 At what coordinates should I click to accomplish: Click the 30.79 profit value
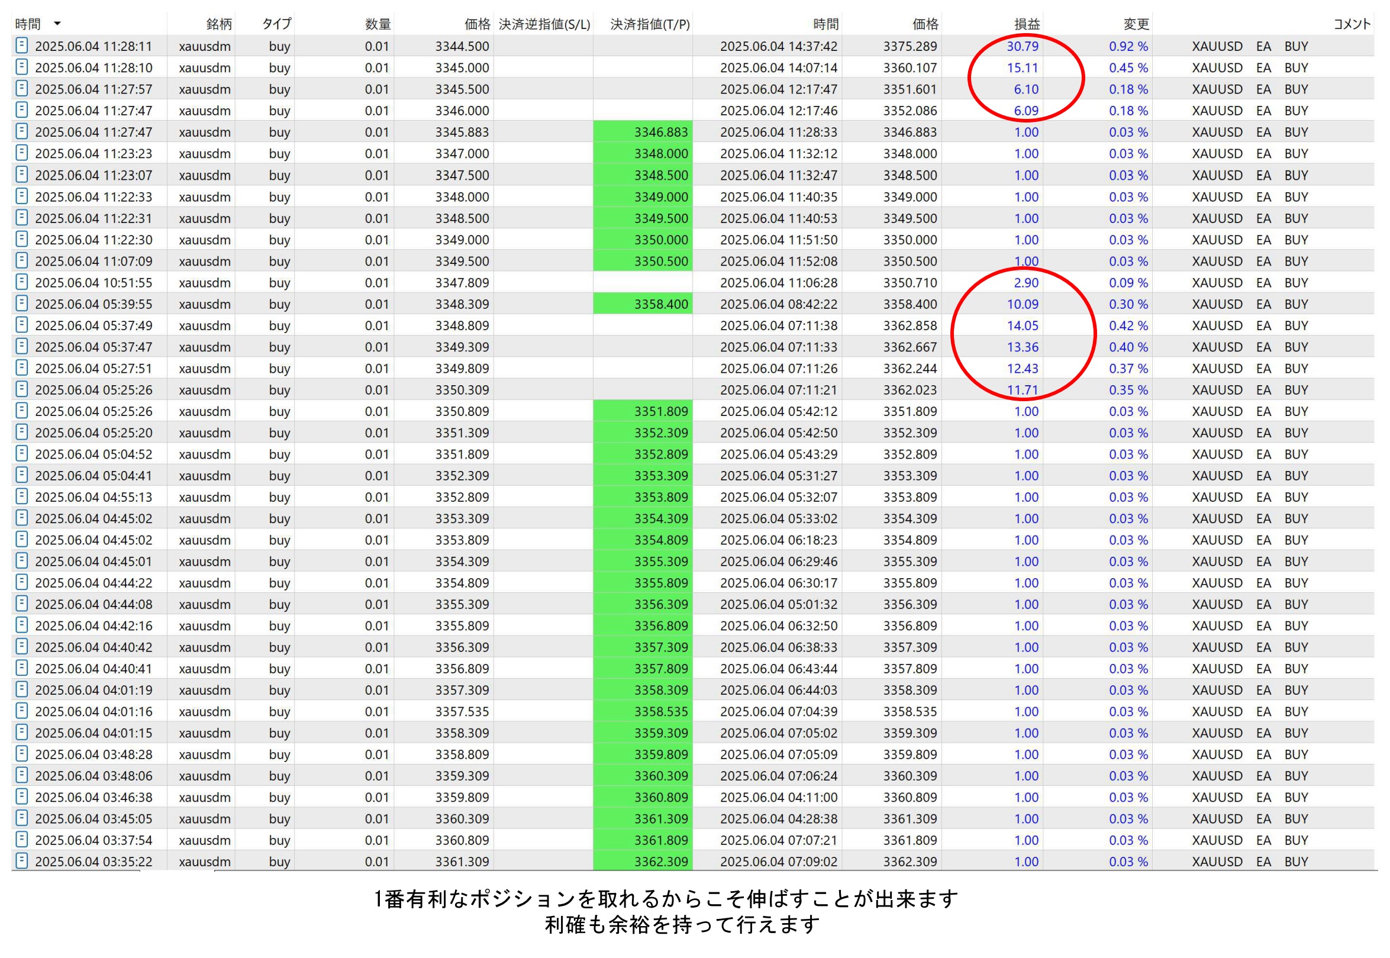coord(1022,46)
